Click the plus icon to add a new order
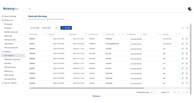The height and width of the screenshot is (103, 194). click(x=183, y=28)
